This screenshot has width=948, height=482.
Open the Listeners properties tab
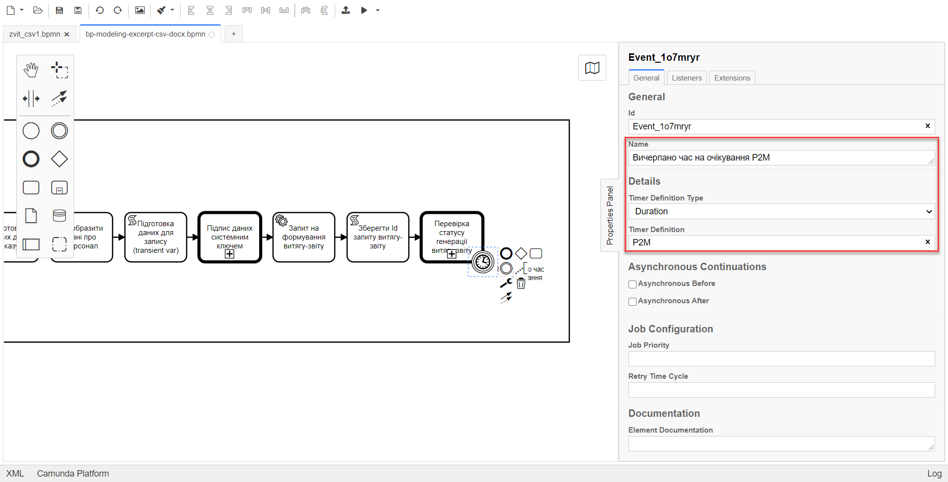[x=686, y=78]
